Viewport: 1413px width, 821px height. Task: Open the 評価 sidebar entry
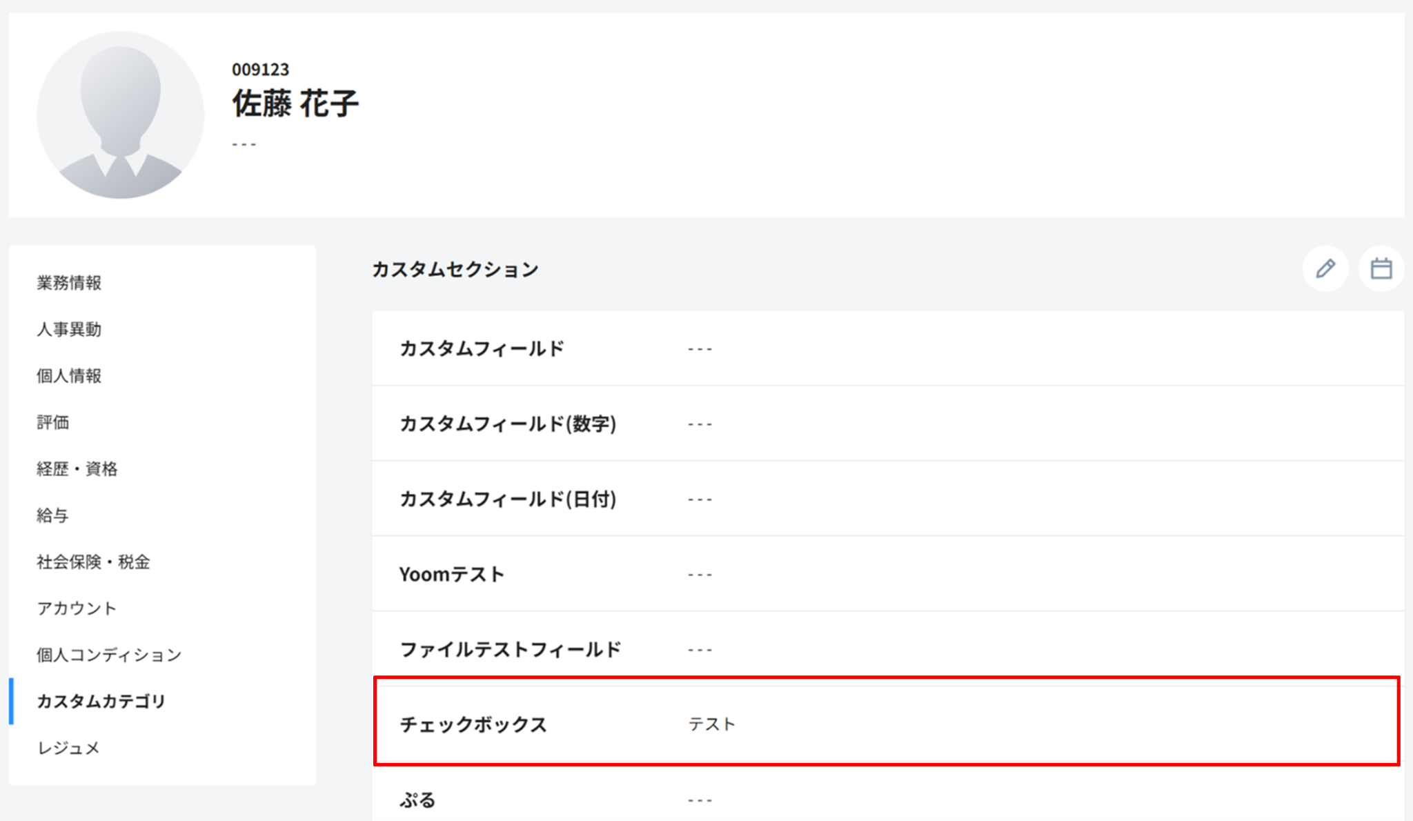coord(53,422)
